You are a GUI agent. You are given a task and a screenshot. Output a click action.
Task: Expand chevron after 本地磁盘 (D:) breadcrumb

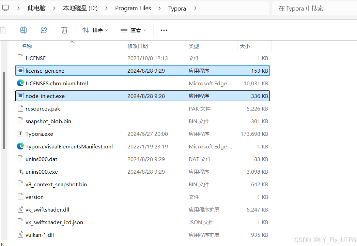[106, 9]
